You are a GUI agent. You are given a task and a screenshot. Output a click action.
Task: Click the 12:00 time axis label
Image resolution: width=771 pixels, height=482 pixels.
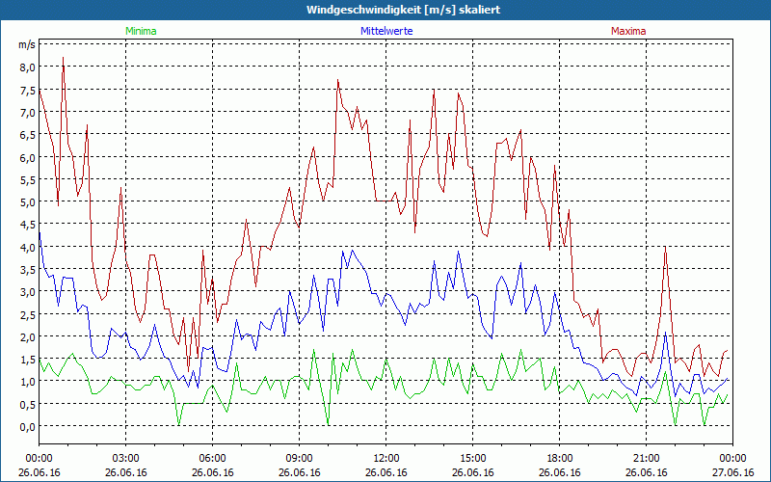tap(386, 459)
